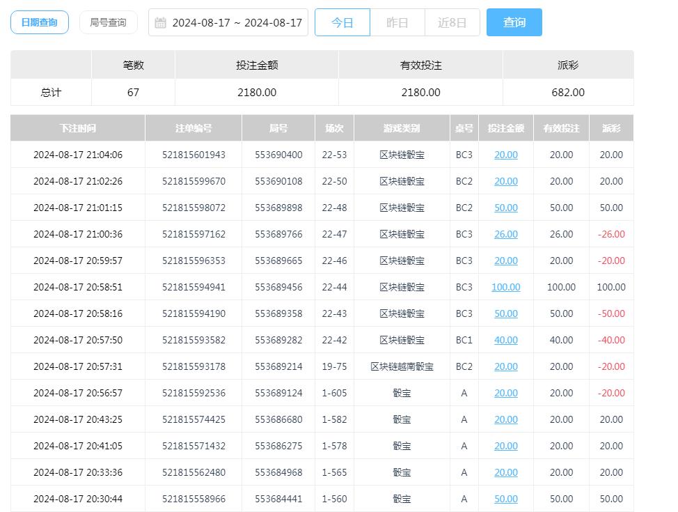Select the 昨日 date filter
678x512 pixels.
[x=397, y=22]
